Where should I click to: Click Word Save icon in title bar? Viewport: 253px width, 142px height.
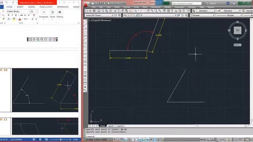point(2,2)
